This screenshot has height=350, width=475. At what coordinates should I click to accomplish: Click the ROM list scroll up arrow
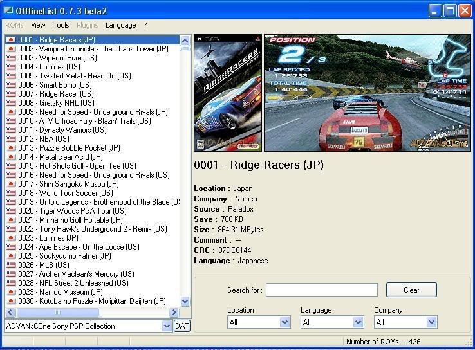coord(185,41)
